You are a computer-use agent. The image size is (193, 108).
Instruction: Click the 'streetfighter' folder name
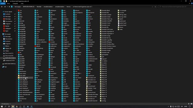(78, 94)
